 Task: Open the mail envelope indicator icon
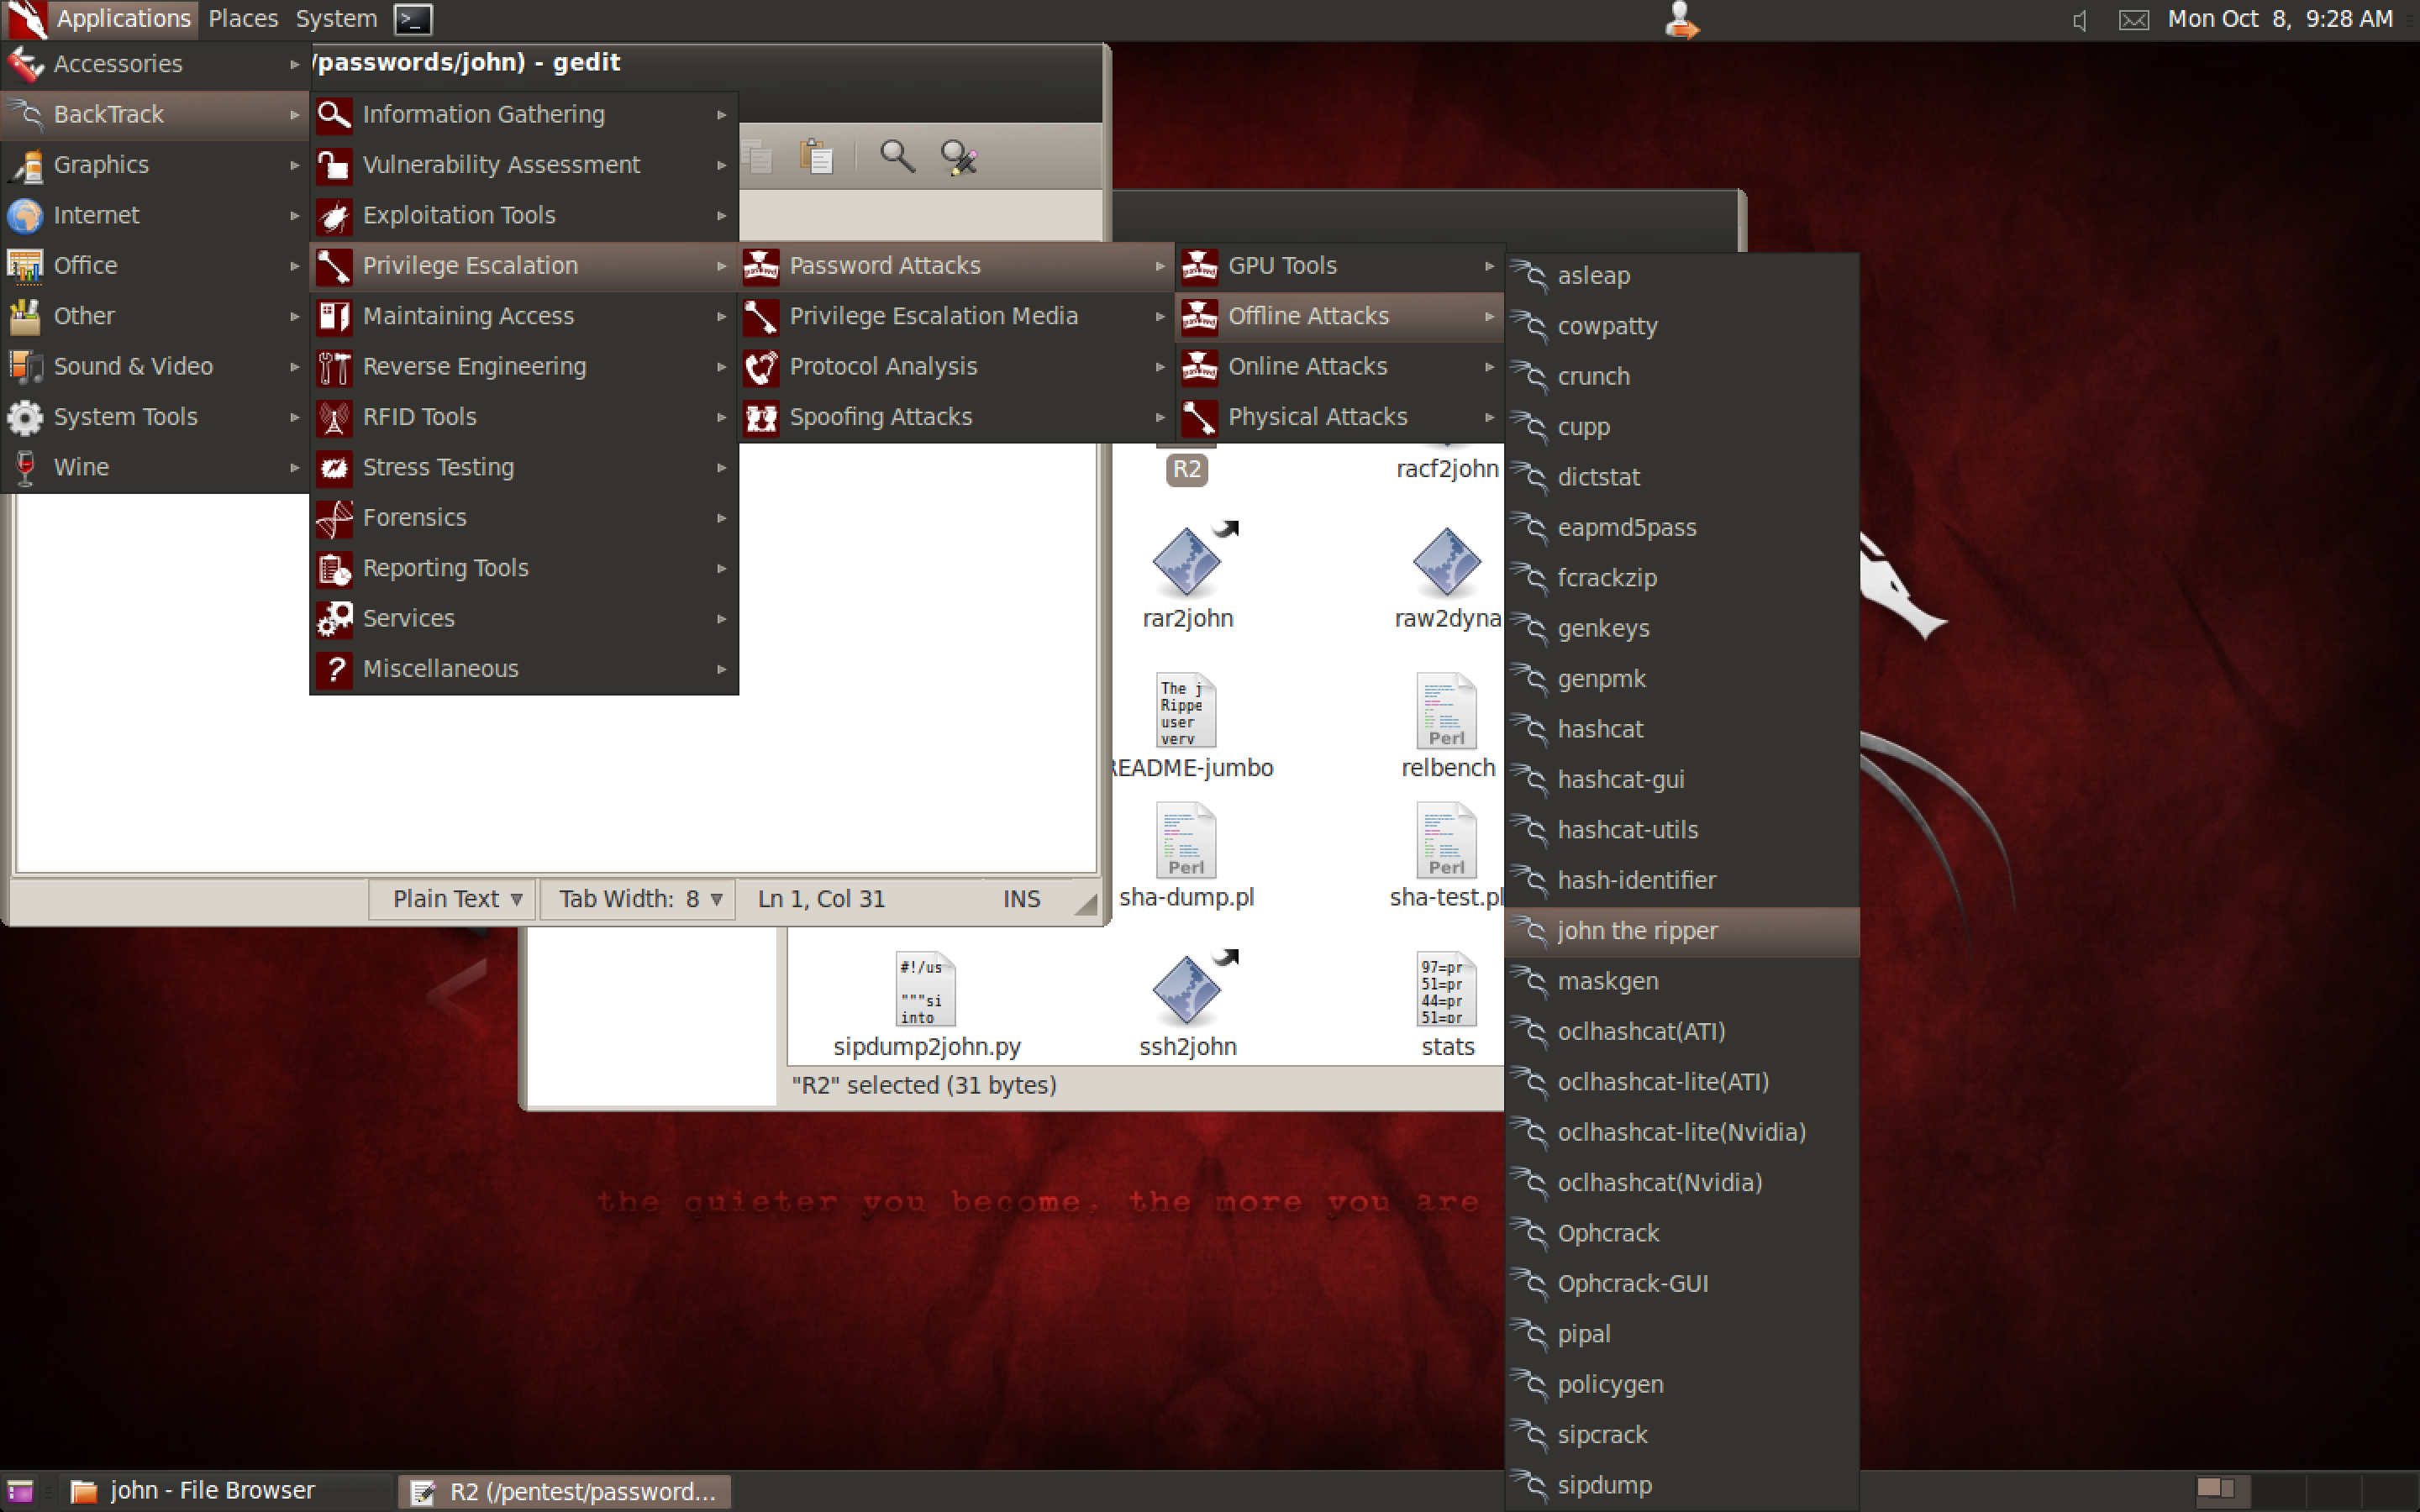tap(2133, 20)
